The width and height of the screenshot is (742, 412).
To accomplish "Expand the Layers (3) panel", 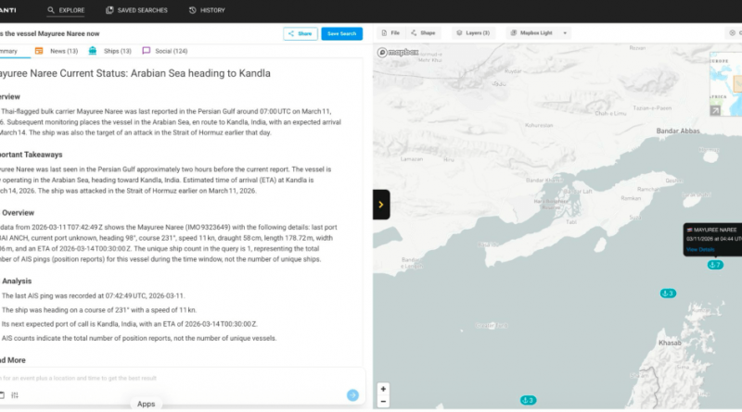I will pyautogui.click(x=473, y=32).
